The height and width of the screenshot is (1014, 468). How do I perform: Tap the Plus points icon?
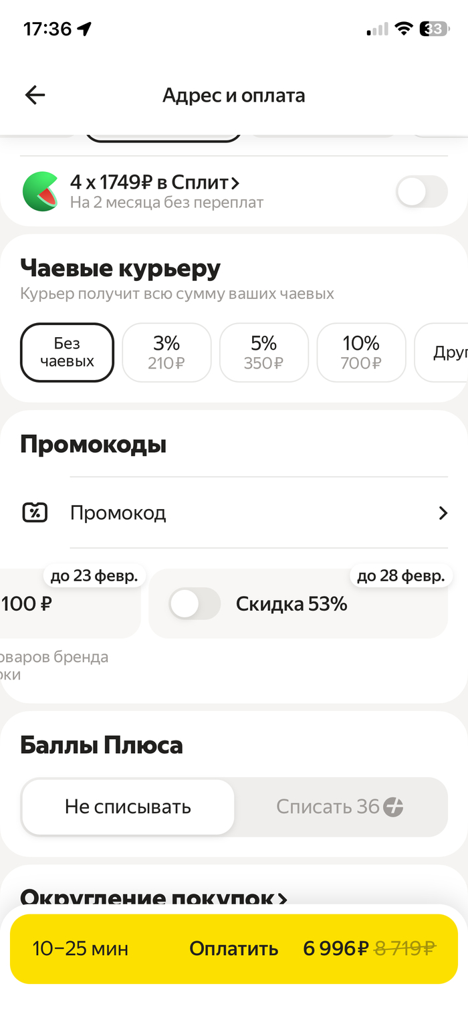[x=393, y=807]
